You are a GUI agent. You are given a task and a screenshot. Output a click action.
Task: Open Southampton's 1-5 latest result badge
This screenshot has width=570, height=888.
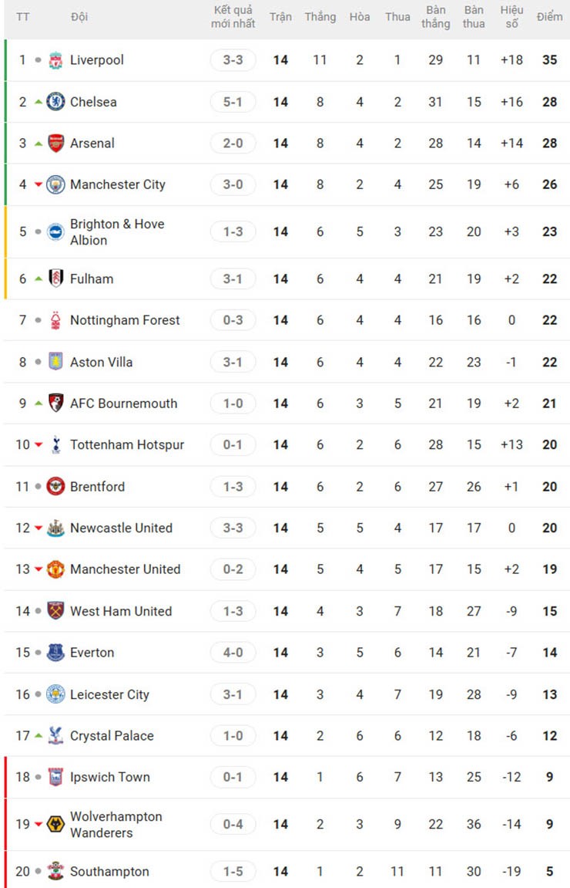233,871
